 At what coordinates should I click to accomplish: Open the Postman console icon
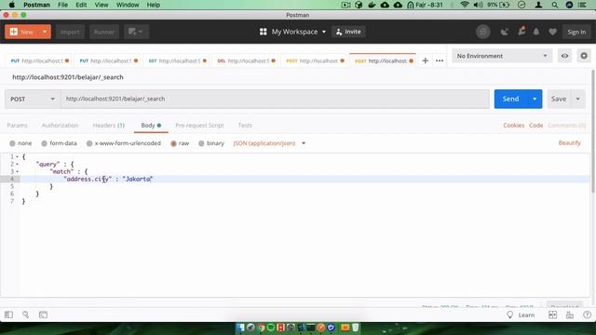pos(44,315)
